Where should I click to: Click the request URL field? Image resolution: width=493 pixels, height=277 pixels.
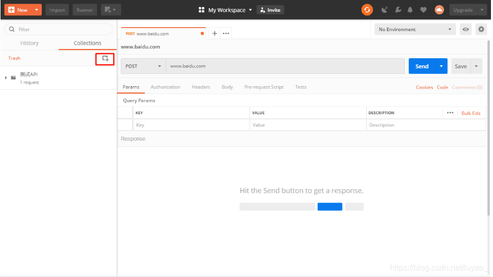(285, 66)
